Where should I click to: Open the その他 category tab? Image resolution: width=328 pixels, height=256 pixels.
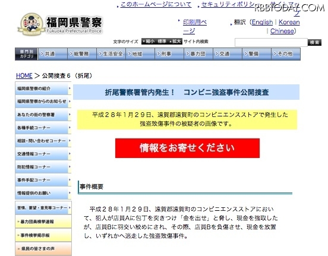coord(286,54)
